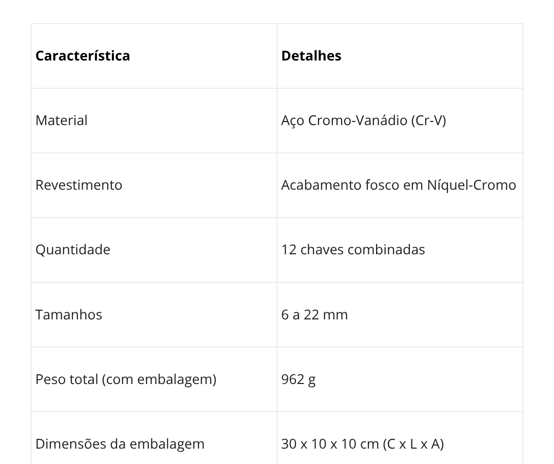
Task: Select the Revestimento row label
Action: tap(79, 185)
